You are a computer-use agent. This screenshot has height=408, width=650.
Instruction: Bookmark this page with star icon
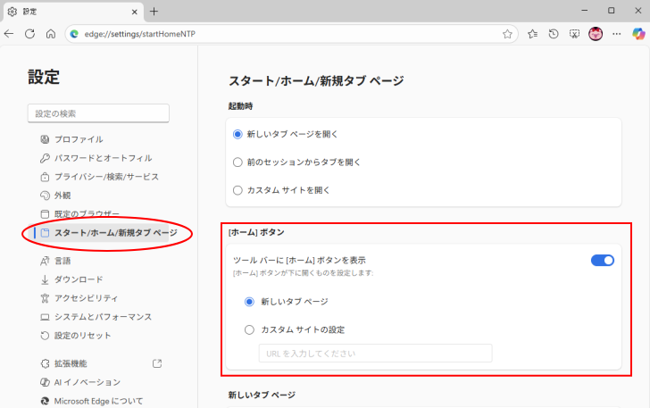(507, 34)
